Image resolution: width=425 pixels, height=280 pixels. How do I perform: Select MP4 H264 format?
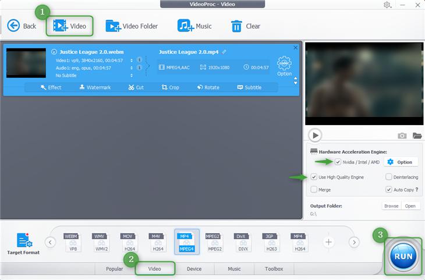pos(299,242)
